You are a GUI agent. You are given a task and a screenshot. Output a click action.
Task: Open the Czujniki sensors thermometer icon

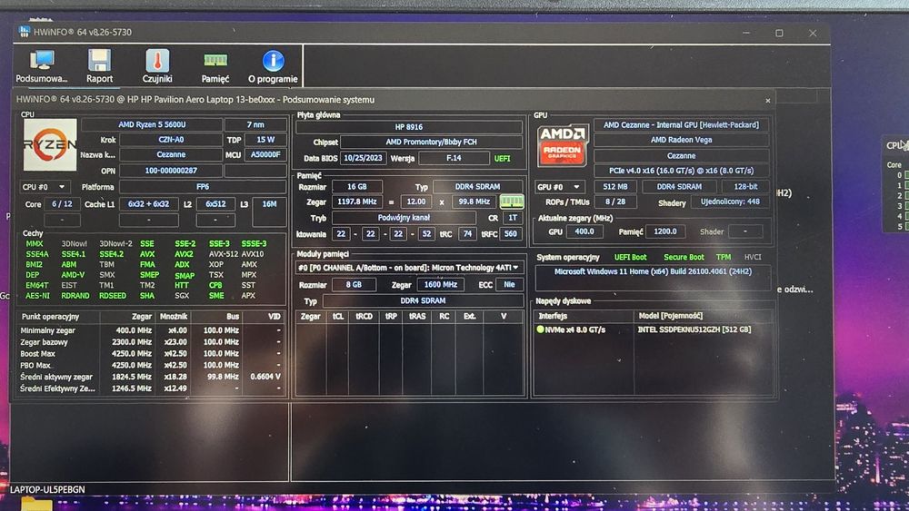tap(157, 66)
